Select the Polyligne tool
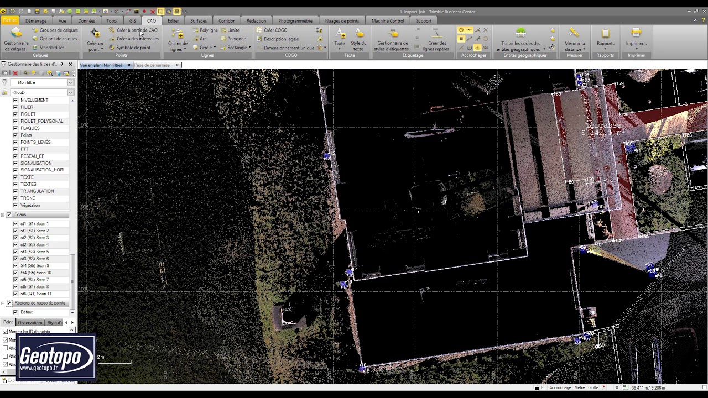Viewport: 708px width, 398px height. [x=205, y=30]
